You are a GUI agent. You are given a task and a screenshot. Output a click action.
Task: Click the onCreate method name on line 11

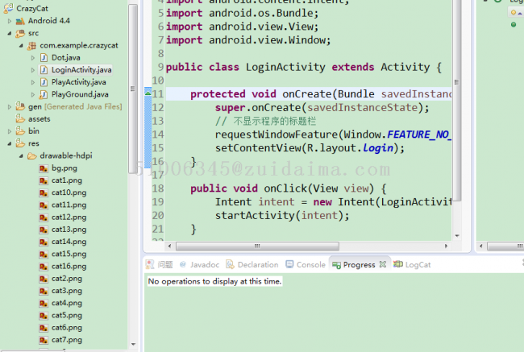coord(307,94)
